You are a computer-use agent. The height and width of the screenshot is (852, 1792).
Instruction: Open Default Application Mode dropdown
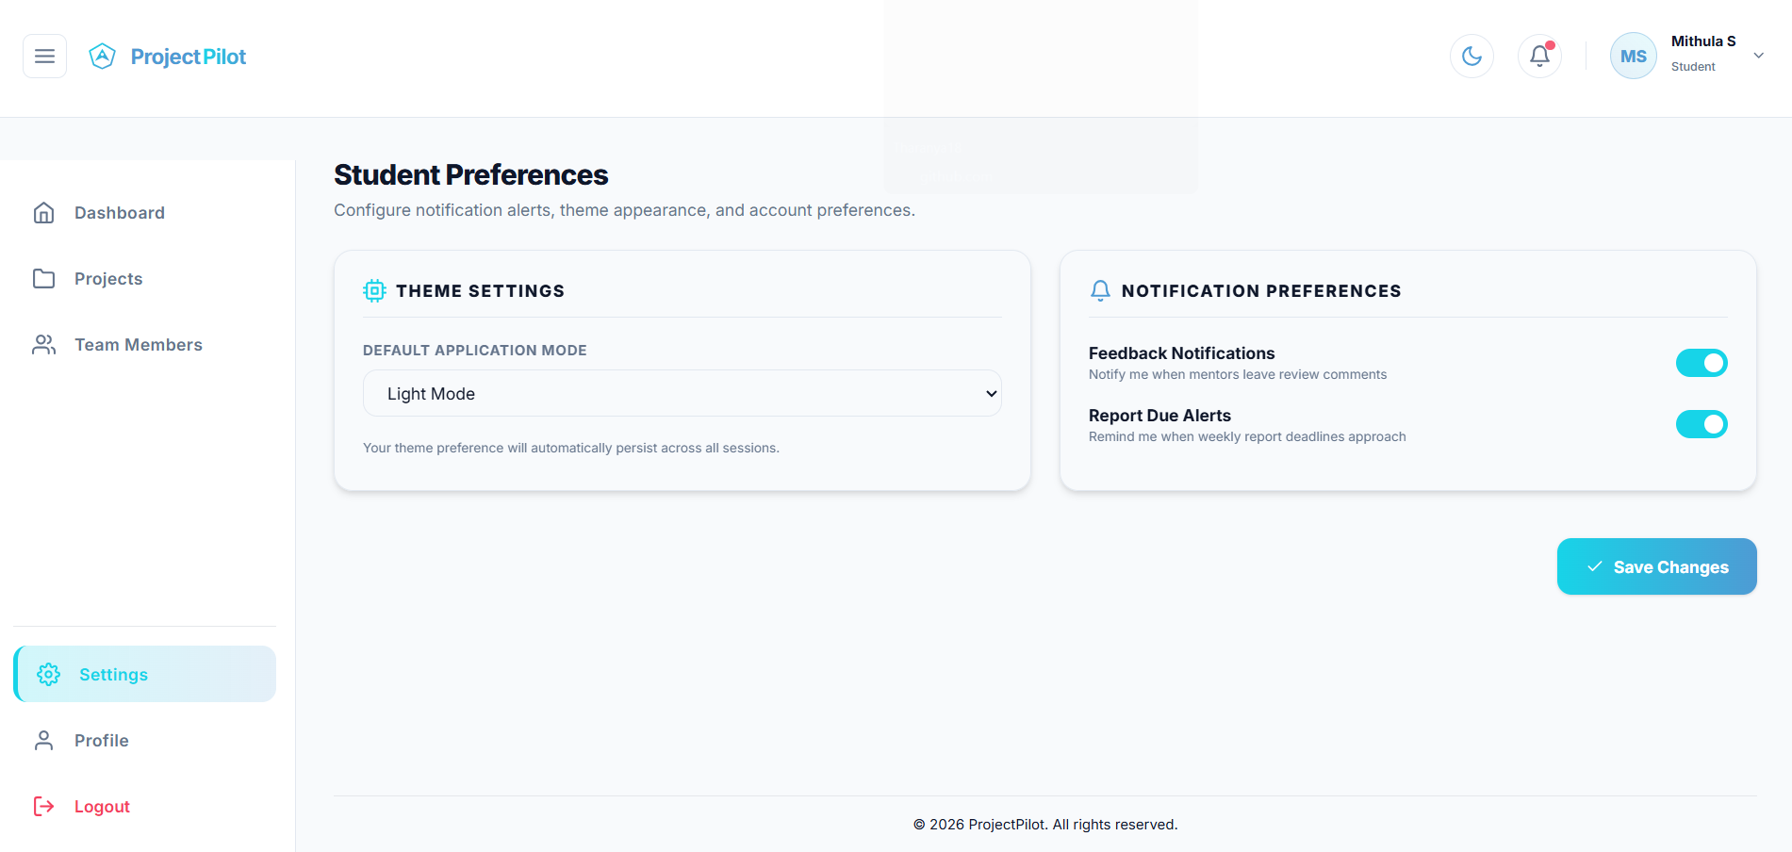click(x=682, y=394)
